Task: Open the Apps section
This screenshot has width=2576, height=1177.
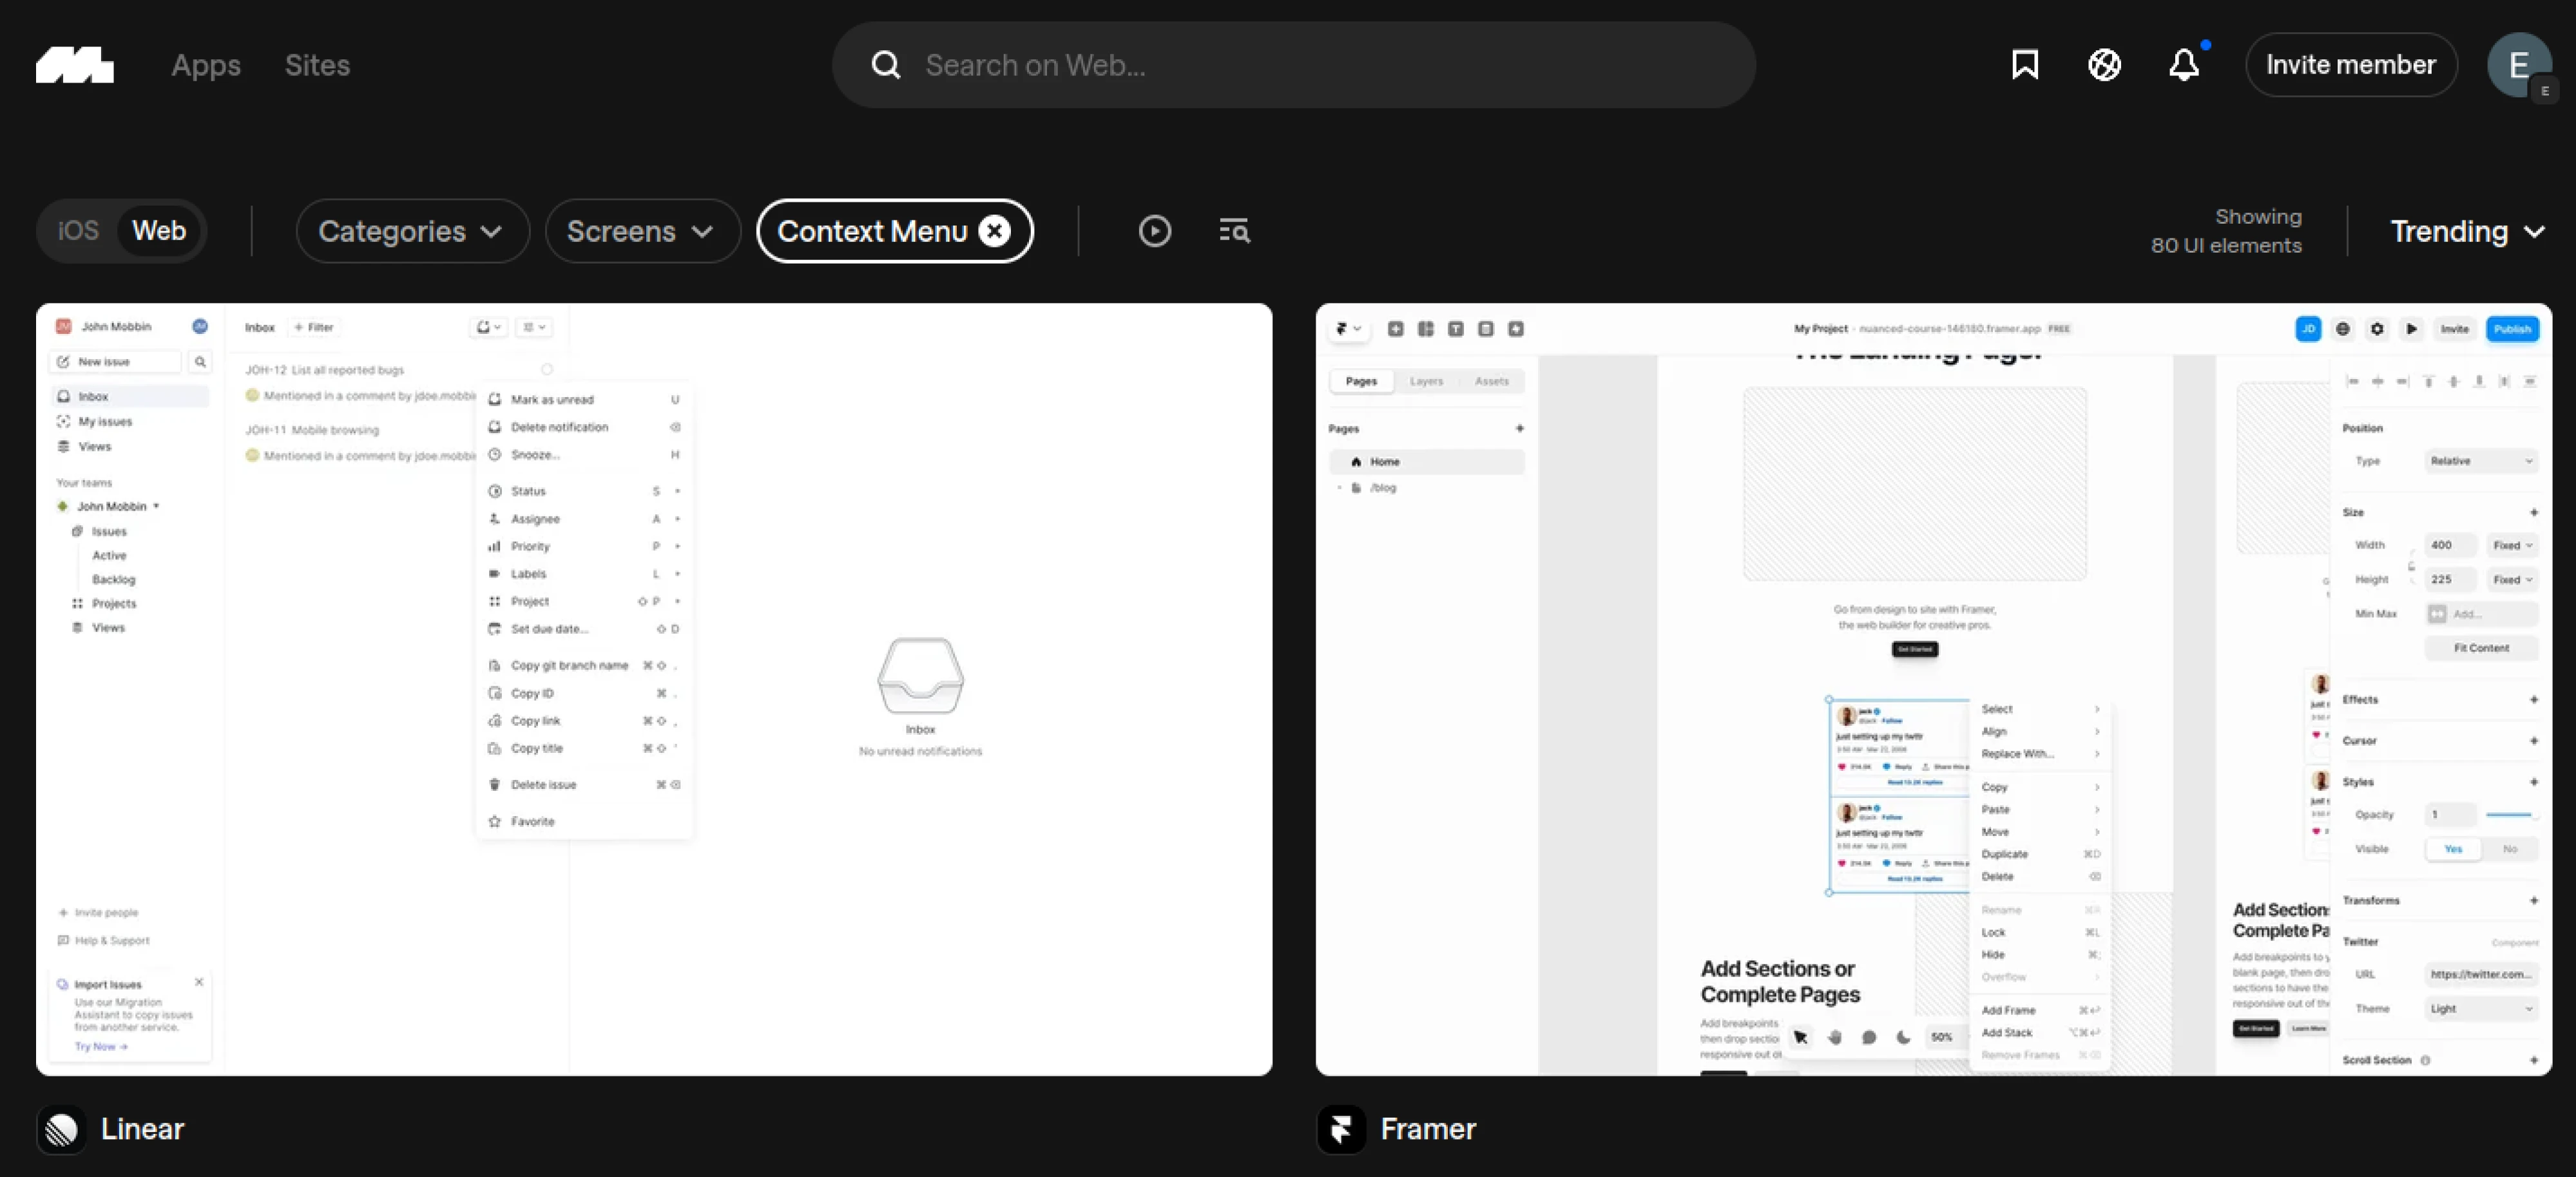Action: [206, 65]
